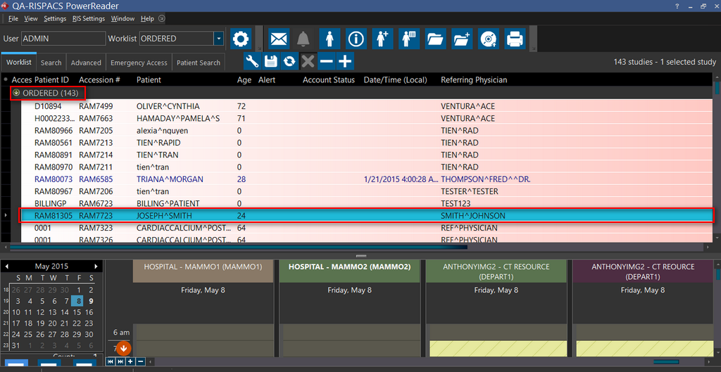Click the User field containing ADMIN
The width and height of the screenshot is (721, 372).
[x=62, y=39]
